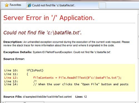This screenshot has height=103, width=139.
Task: Click the 'Source Error:' label
Action: [x=14, y=59]
